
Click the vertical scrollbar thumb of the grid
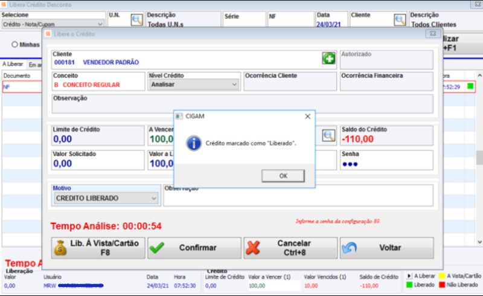479,158
